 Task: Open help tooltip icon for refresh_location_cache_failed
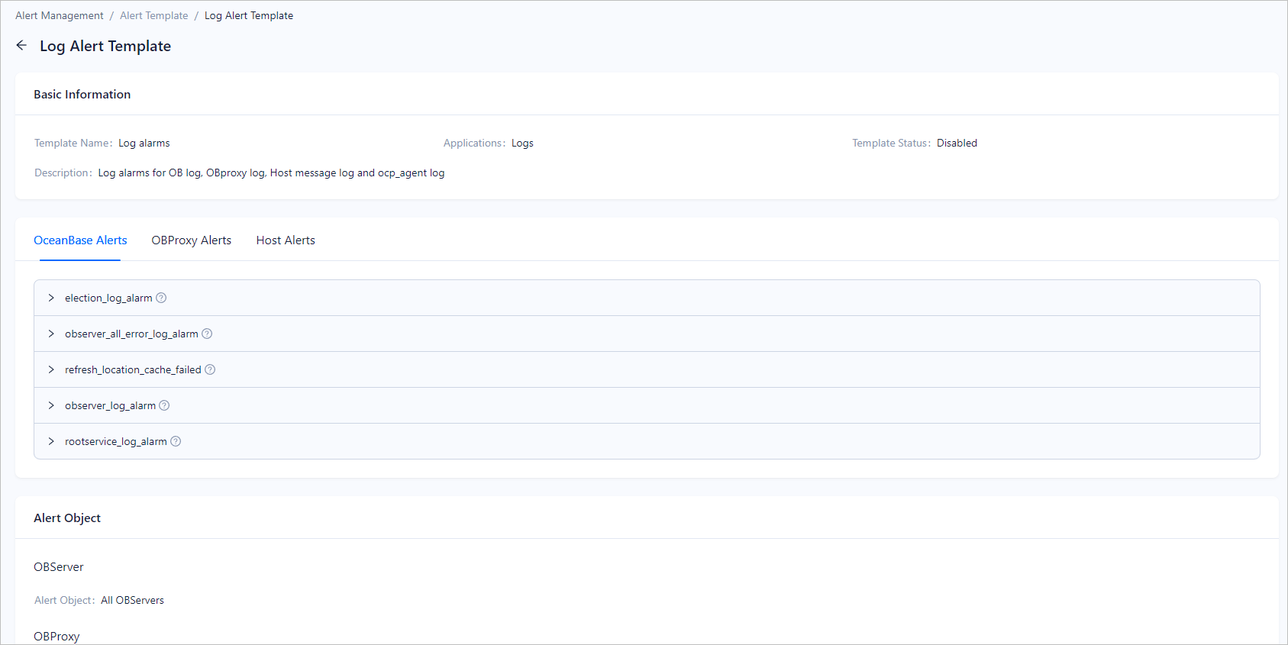coord(210,369)
